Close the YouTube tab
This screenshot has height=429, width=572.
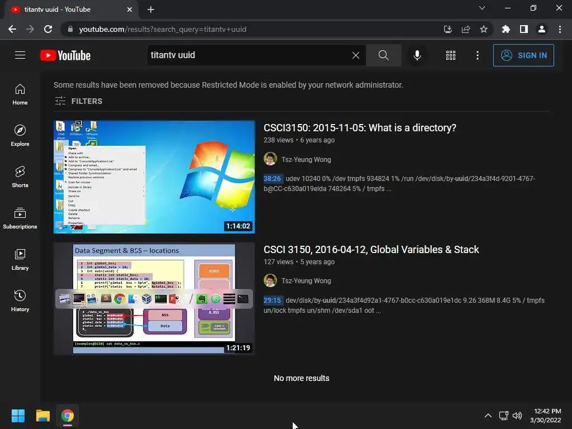click(130, 9)
